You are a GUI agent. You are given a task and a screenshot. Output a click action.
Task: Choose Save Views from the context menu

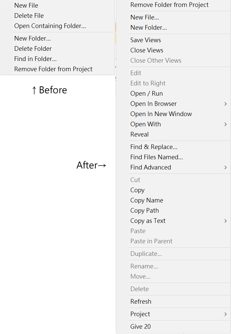tap(145, 40)
